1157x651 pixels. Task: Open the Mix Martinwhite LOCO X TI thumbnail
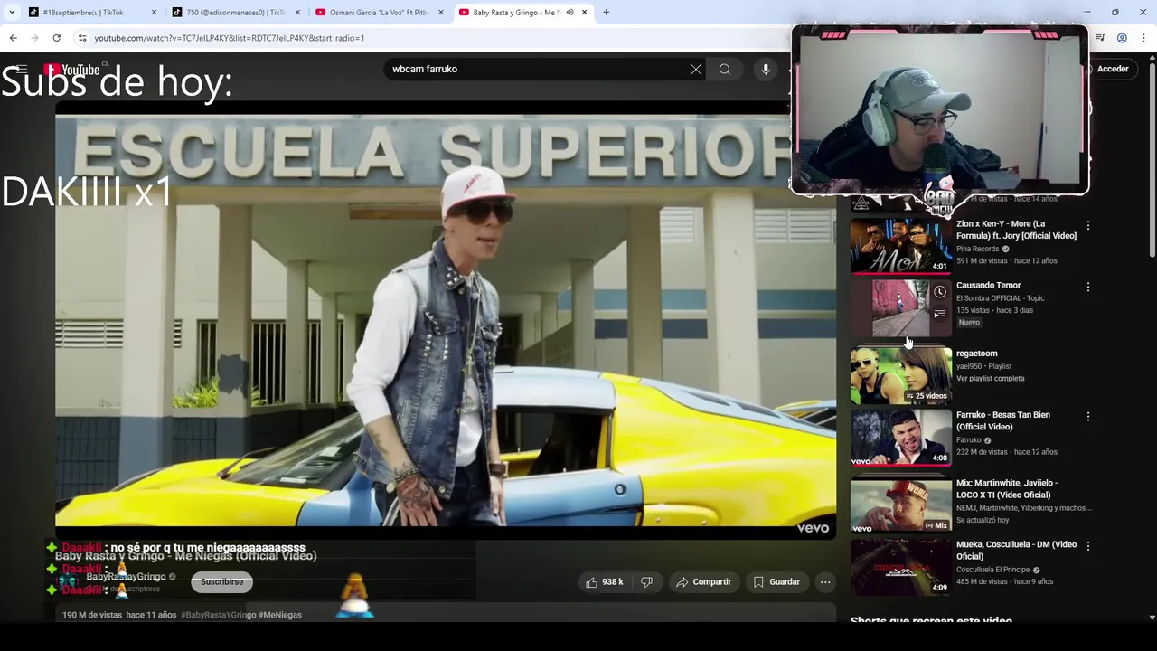point(900,504)
